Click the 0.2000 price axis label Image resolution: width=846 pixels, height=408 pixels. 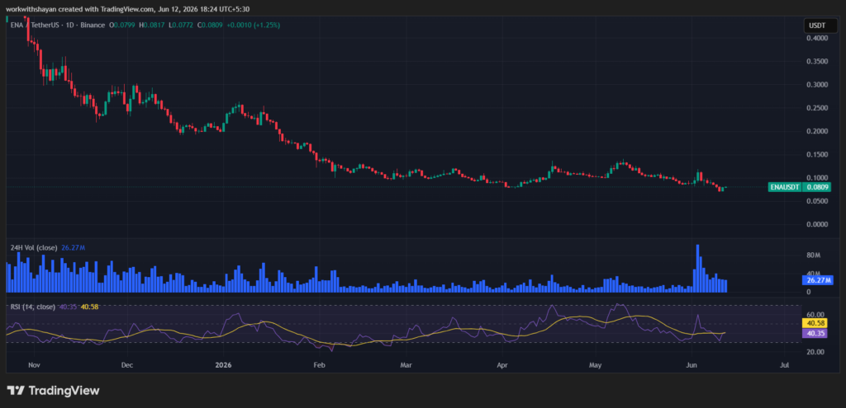pyautogui.click(x=815, y=131)
